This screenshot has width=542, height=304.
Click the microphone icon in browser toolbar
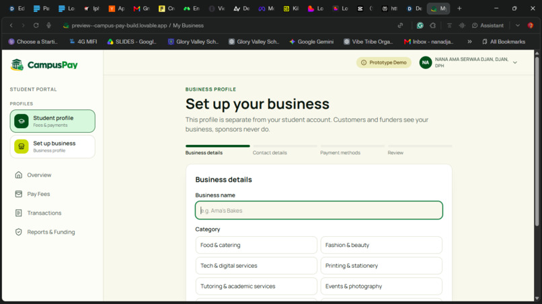tap(48, 26)
